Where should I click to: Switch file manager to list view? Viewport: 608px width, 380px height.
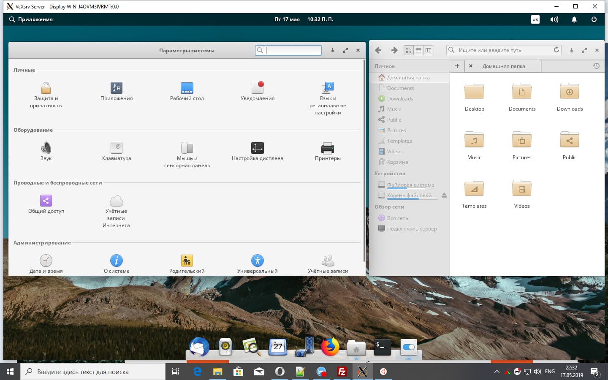418,50
